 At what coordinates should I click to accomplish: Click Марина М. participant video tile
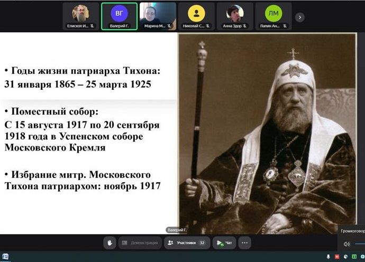pos(158,16)
